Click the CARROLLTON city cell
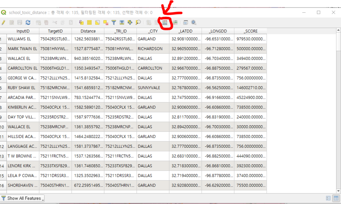Image resolution: width=341 pixels, height=204 pixels. [153, 68]
